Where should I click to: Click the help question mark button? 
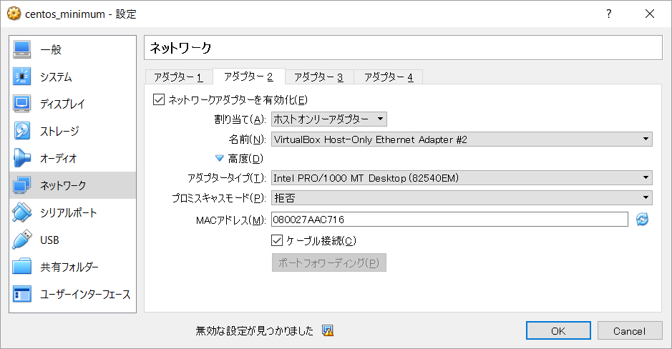click(x=608, y=14)
